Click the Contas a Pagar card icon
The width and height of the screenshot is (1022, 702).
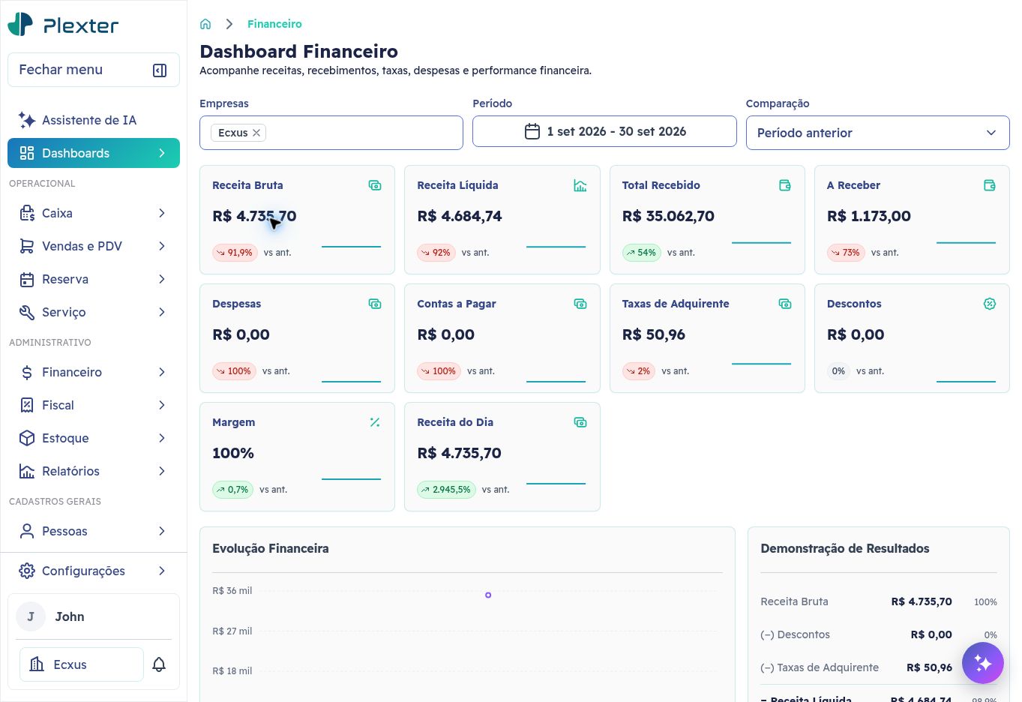tap(580, 304)
